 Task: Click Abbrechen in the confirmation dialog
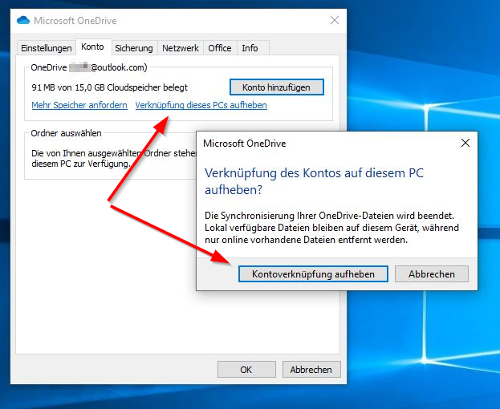(x=432, y=274)
